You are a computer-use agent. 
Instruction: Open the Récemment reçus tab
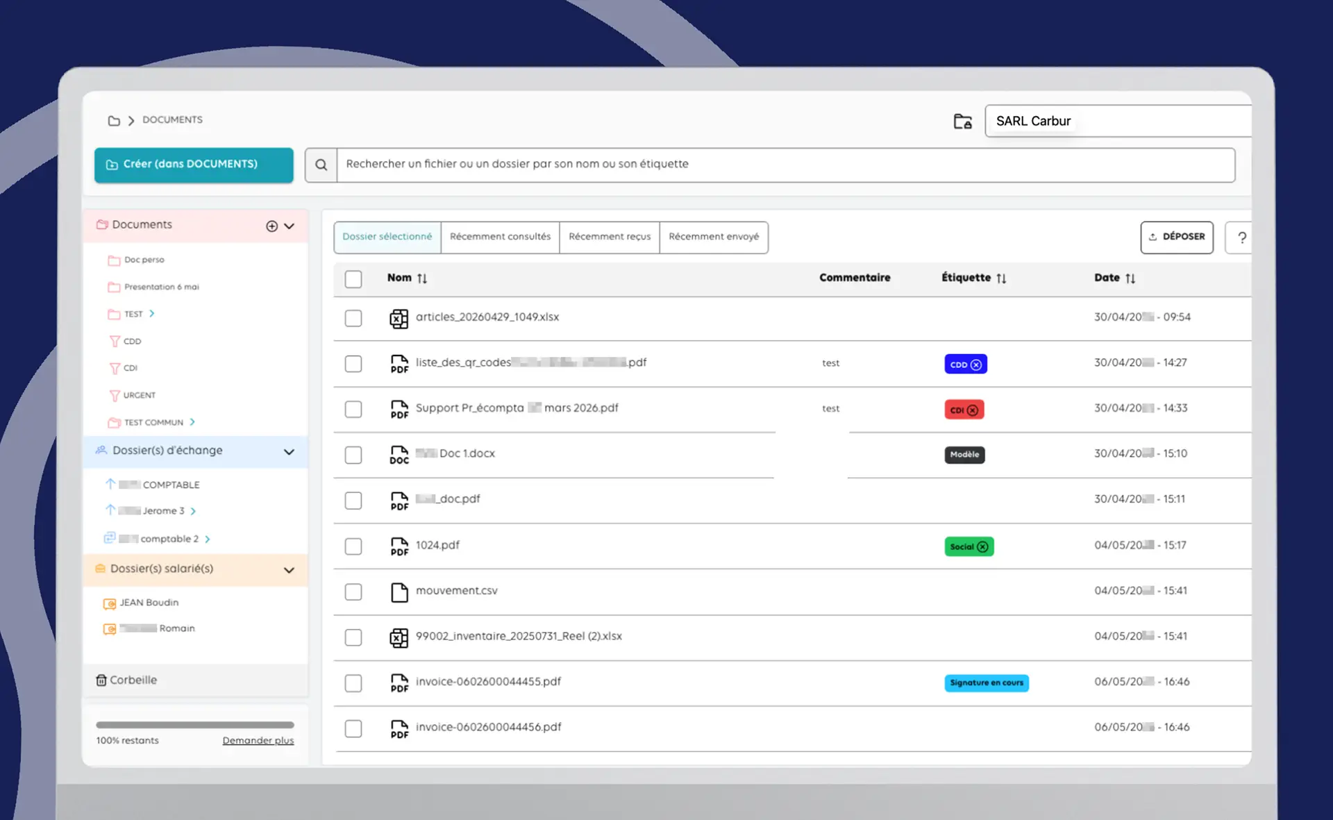(x=610, y=237)
